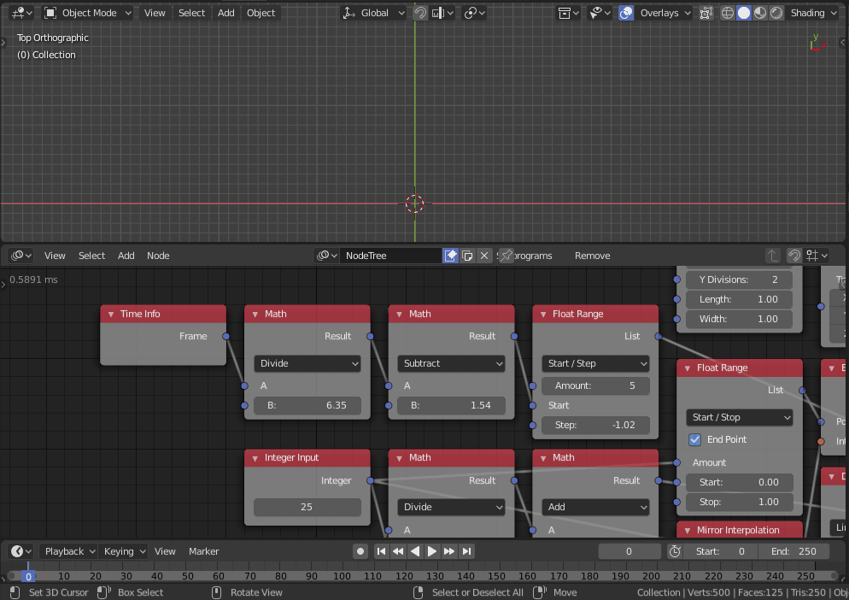Unlink the NodeTree with the X button
The height and width of the screenshot is (600, 849).
pyautogui.click(x=483, y=255)
